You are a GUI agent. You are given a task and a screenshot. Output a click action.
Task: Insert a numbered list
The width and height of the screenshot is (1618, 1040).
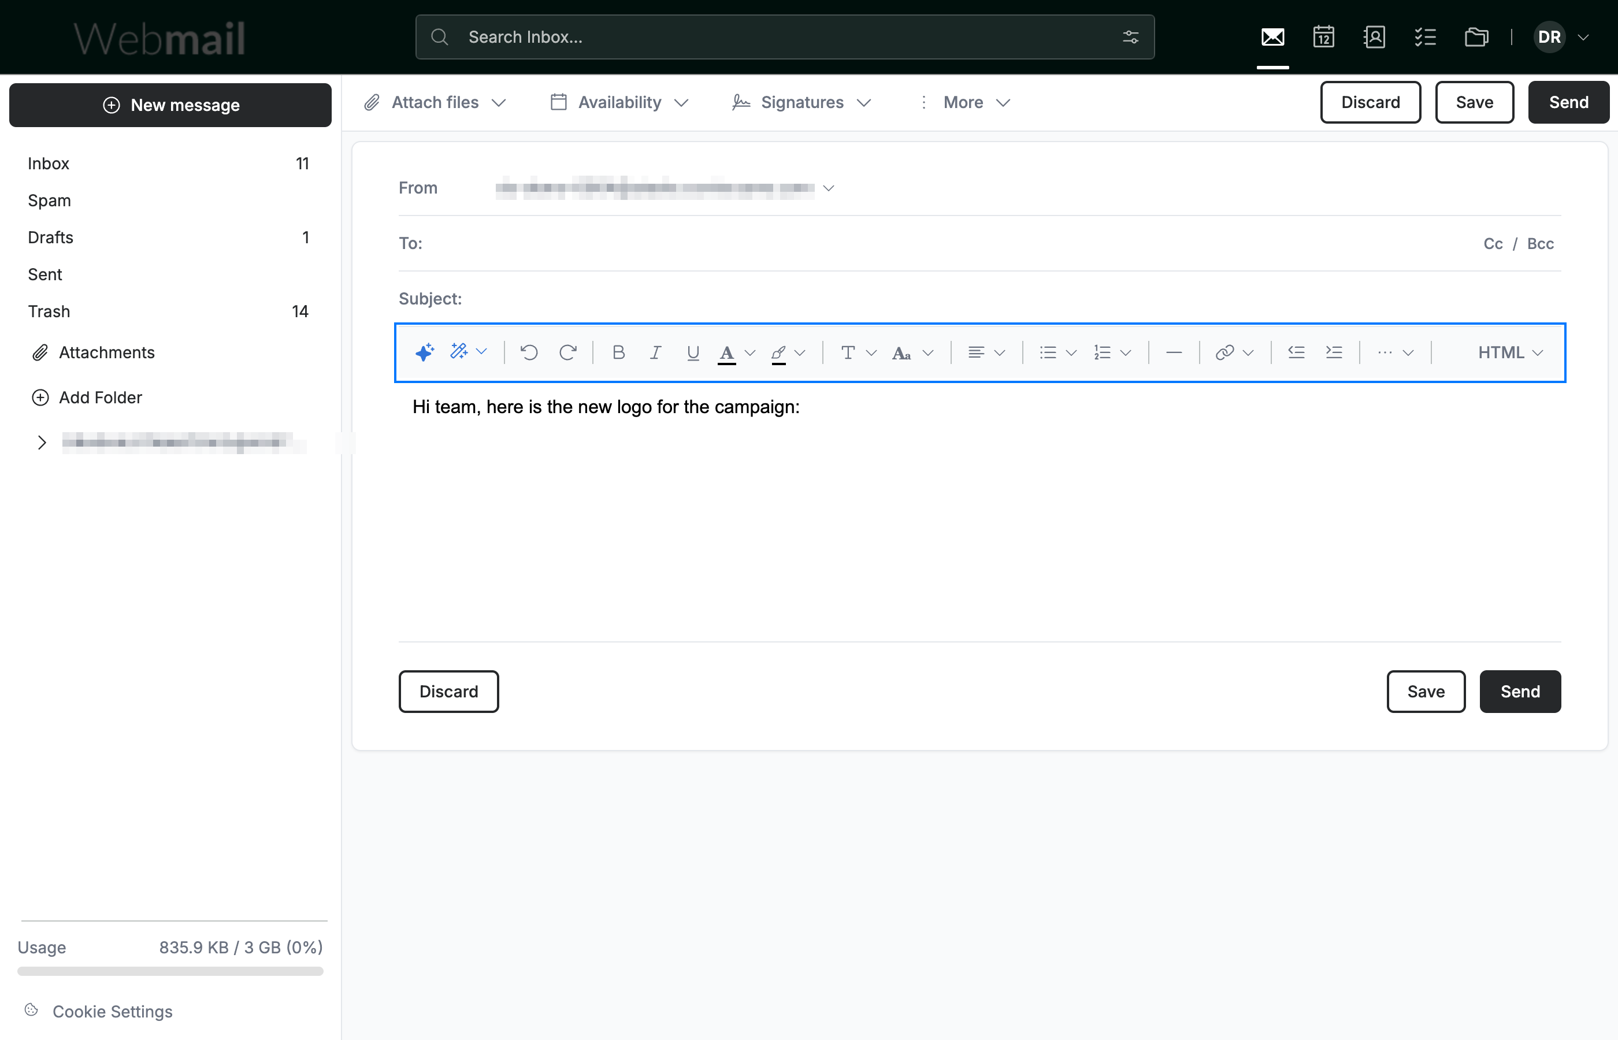[1102, 352]
